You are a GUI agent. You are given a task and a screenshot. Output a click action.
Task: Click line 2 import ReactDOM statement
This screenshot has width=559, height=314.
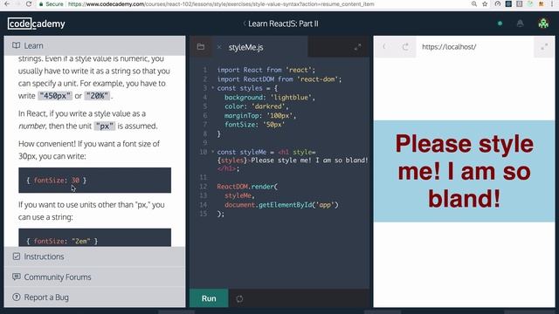pyautogui.click(x=279, y=79)
